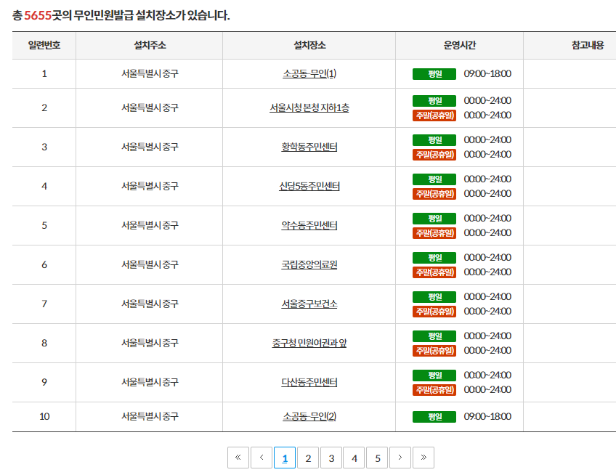616x475 pixels.
Task: Go to previous page arrow
Action: 262,458
